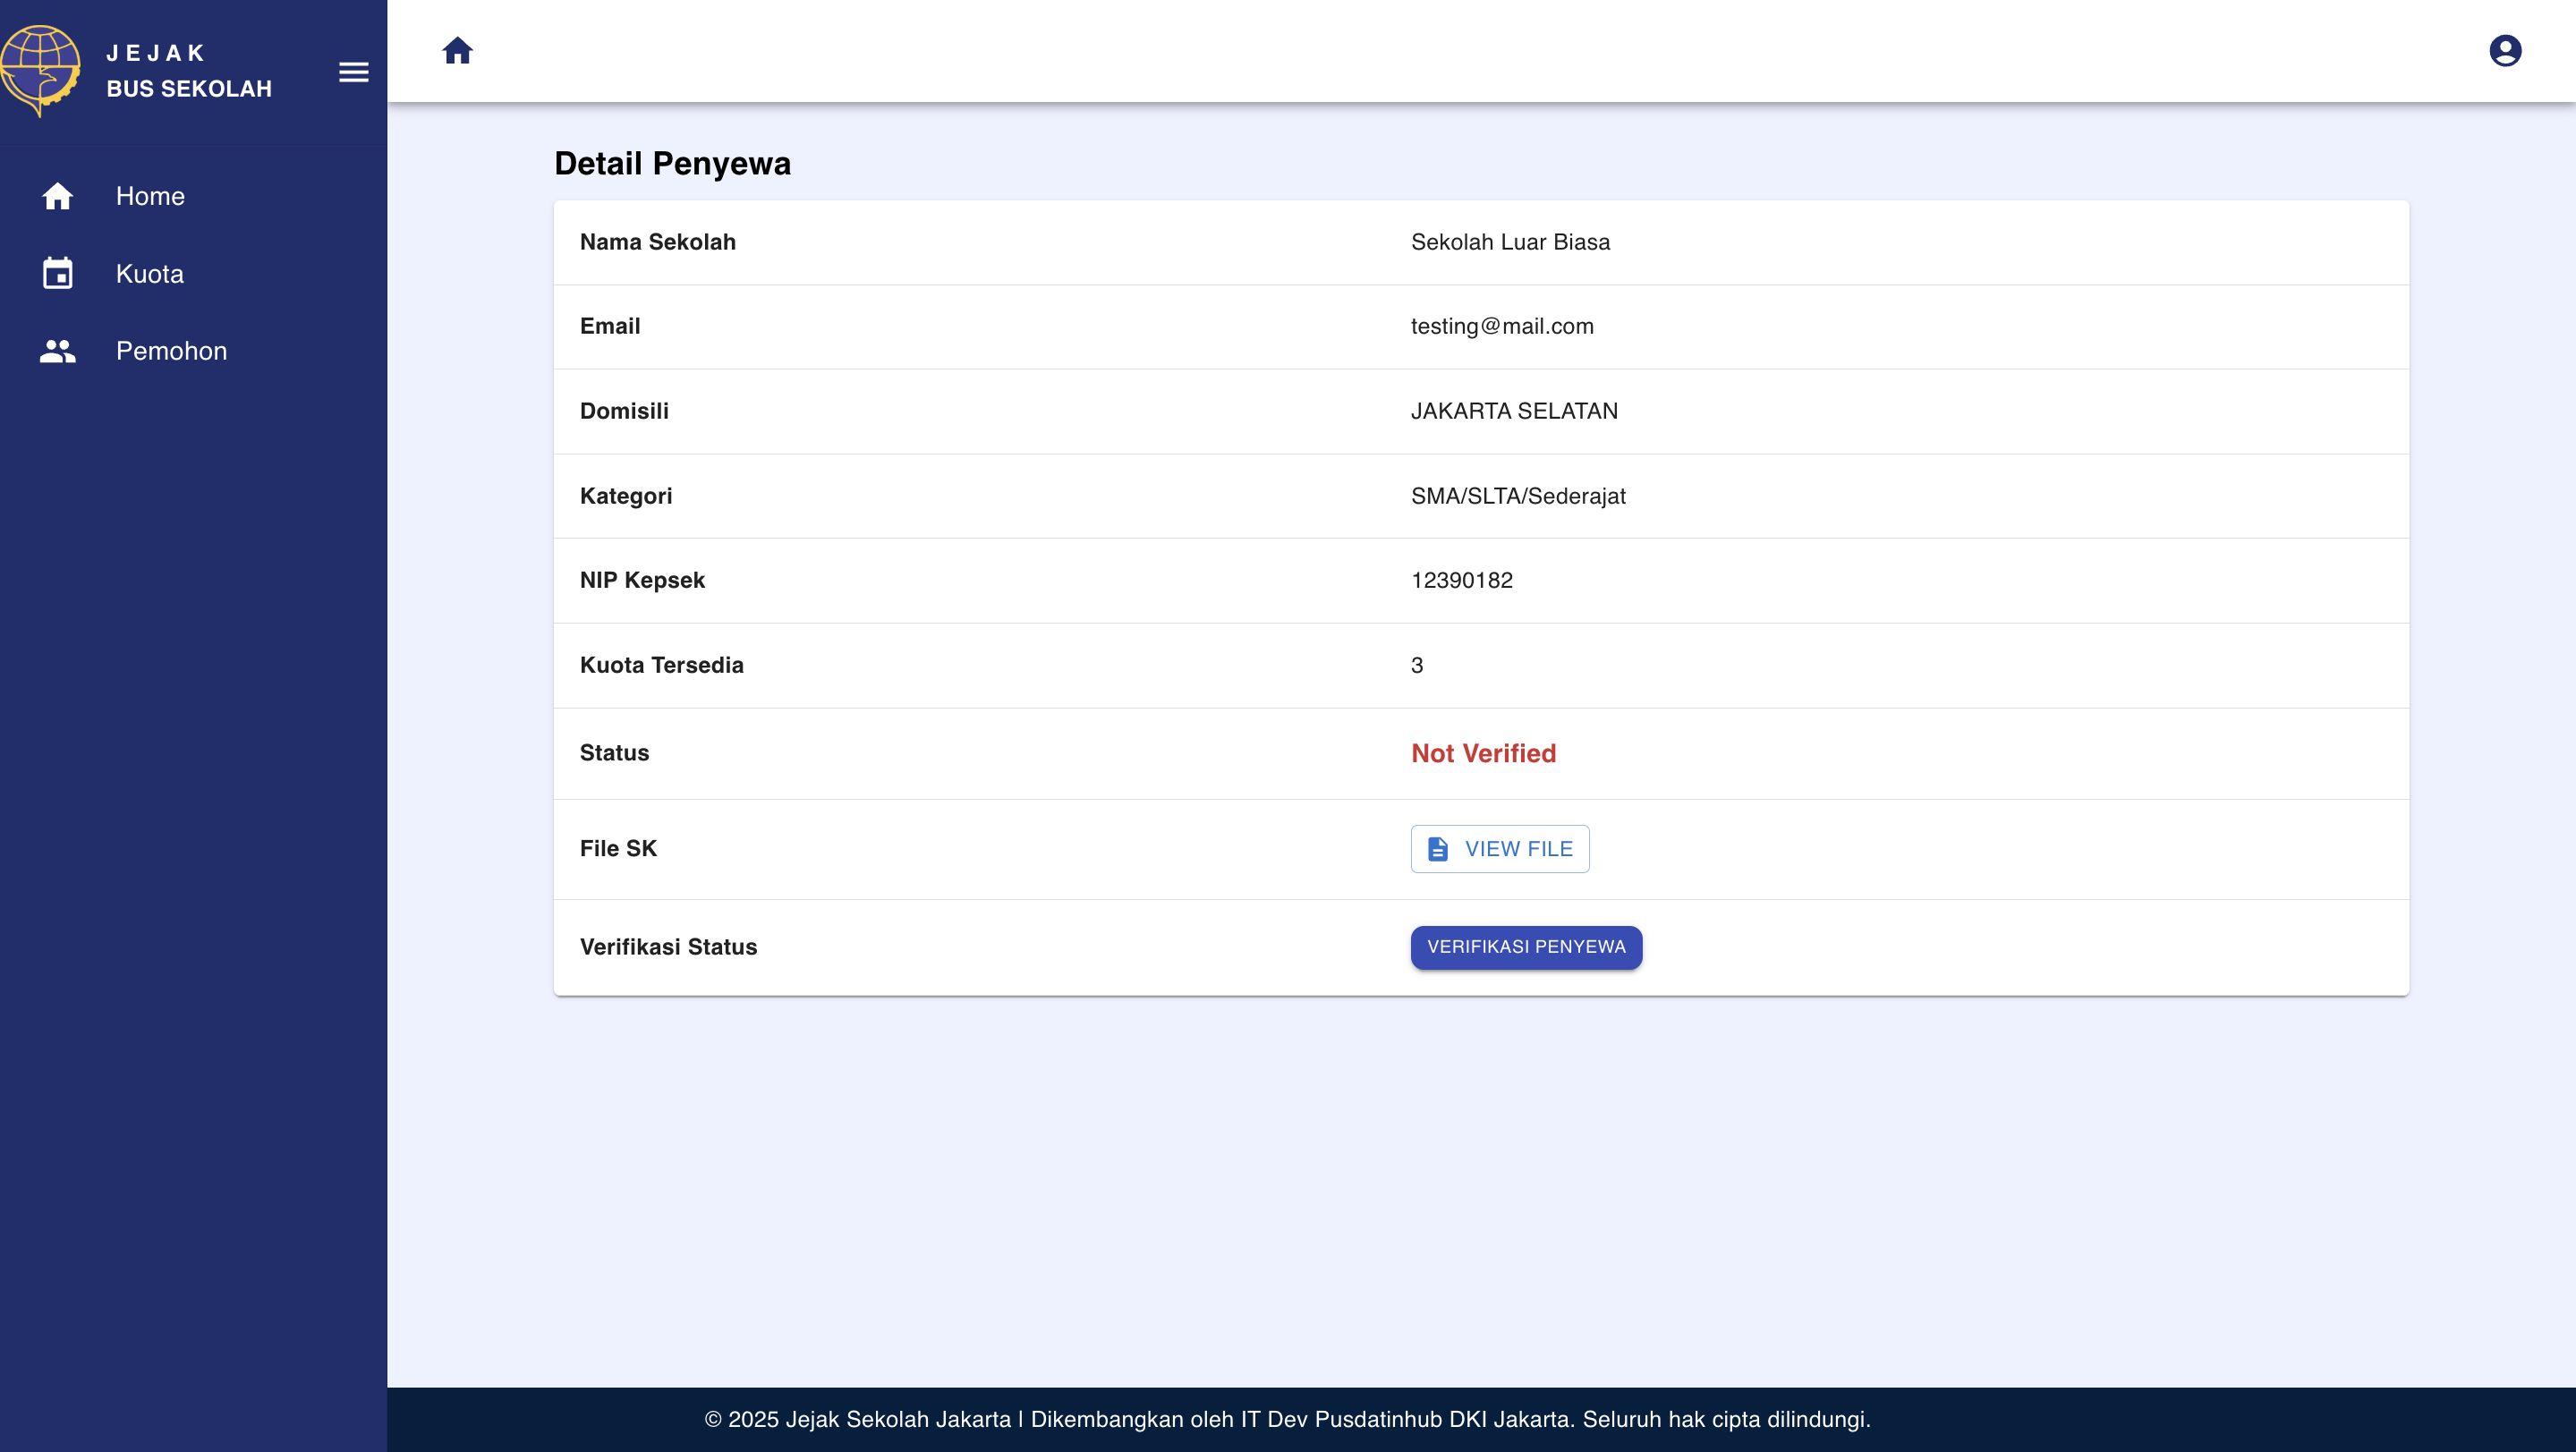Screen dimensions: 2576x1452
Task: Click the NIP Kepsek number 12390182
Action: [1461, 580]
